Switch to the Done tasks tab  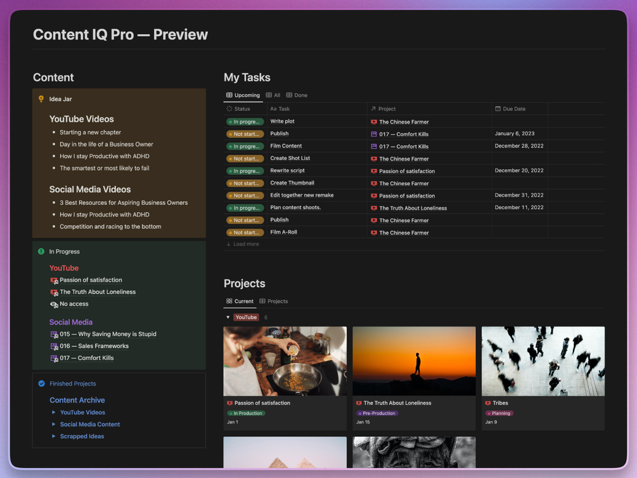[x=297, y=95]
